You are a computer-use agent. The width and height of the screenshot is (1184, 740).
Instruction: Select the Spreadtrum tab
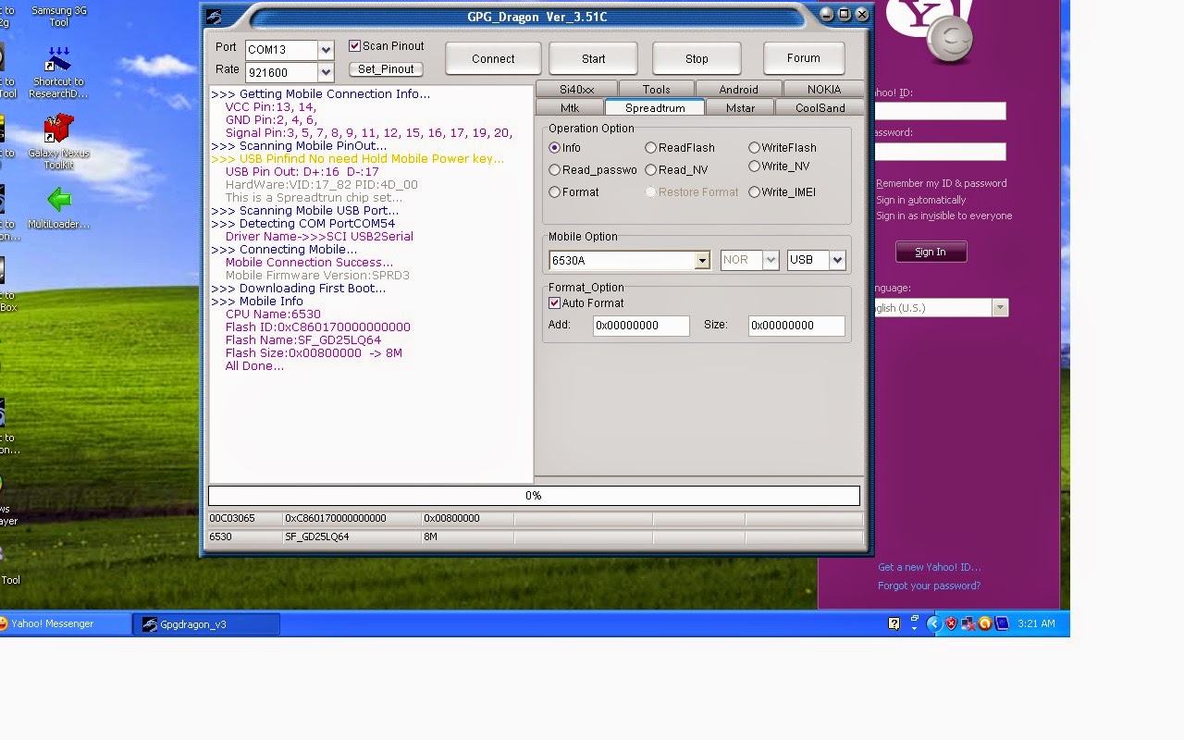pyautogui.click(x=655, y=108)
